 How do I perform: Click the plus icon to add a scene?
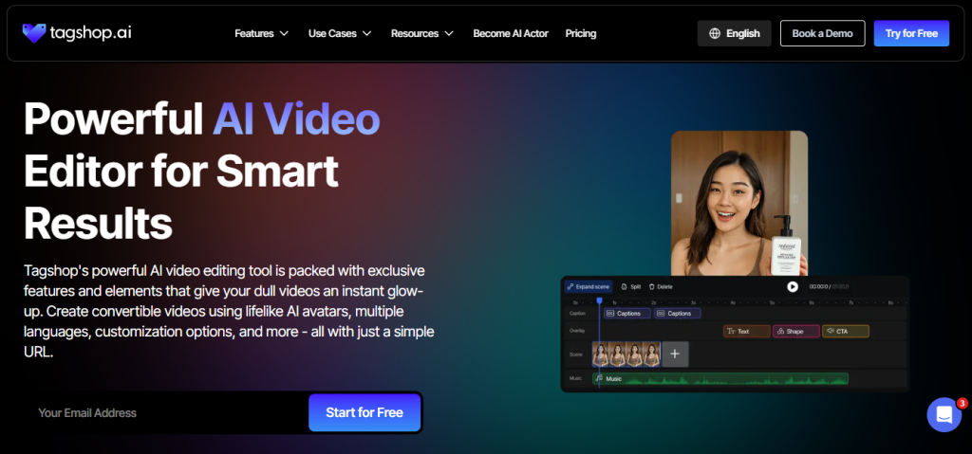[x=675, y=354]
